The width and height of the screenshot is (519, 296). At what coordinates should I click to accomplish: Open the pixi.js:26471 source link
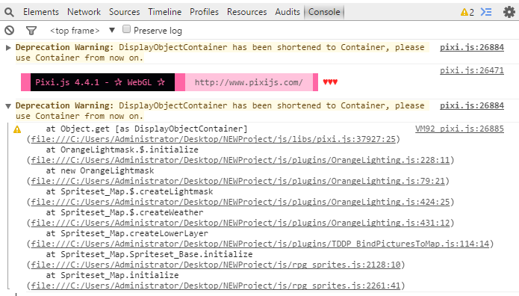[472, 70]
